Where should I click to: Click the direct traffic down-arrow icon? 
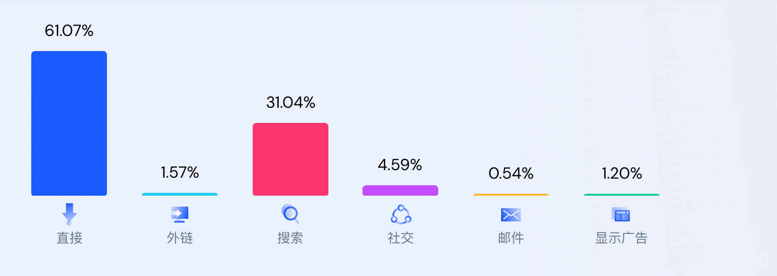point(69,214)
